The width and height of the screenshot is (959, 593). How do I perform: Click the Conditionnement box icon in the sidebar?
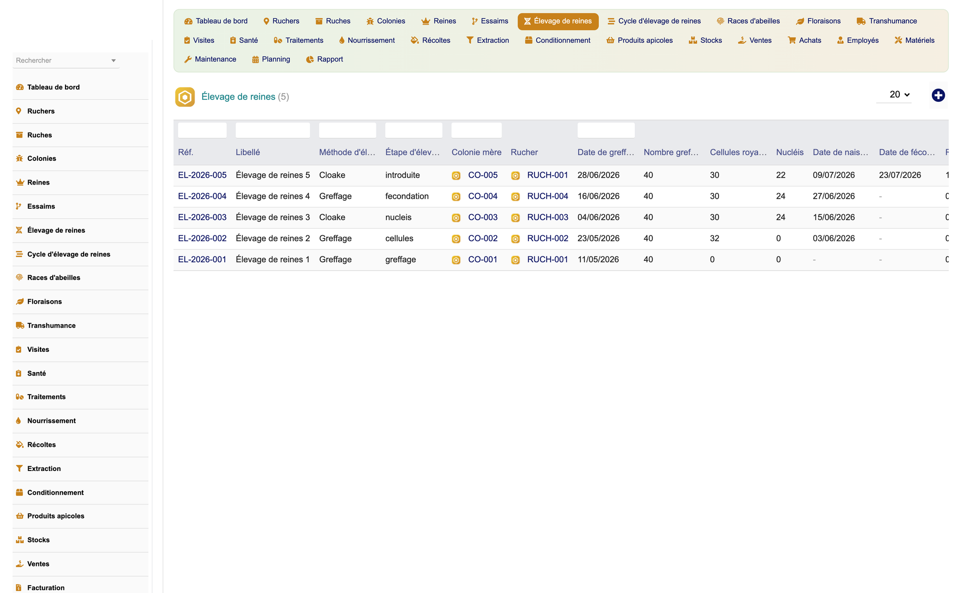tap(20, 493)
